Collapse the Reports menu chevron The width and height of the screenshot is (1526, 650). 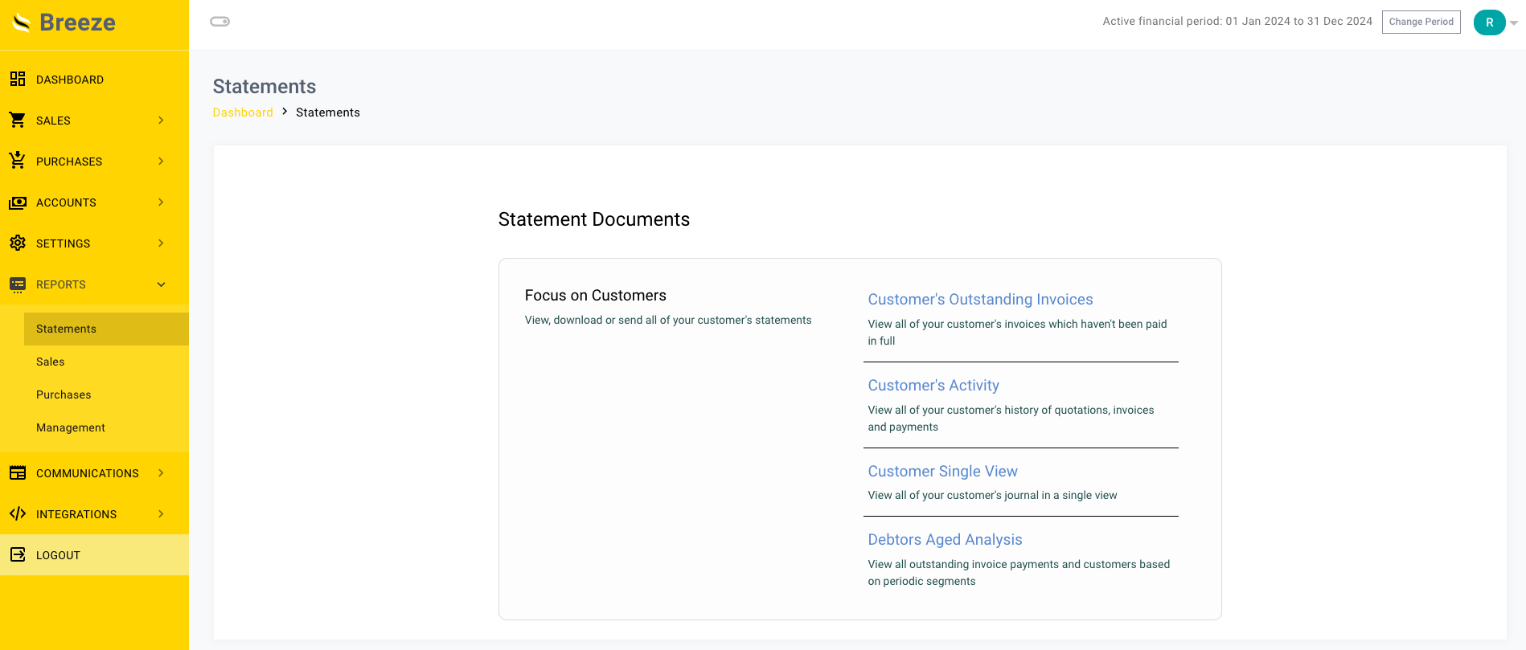tap(161, 284)
